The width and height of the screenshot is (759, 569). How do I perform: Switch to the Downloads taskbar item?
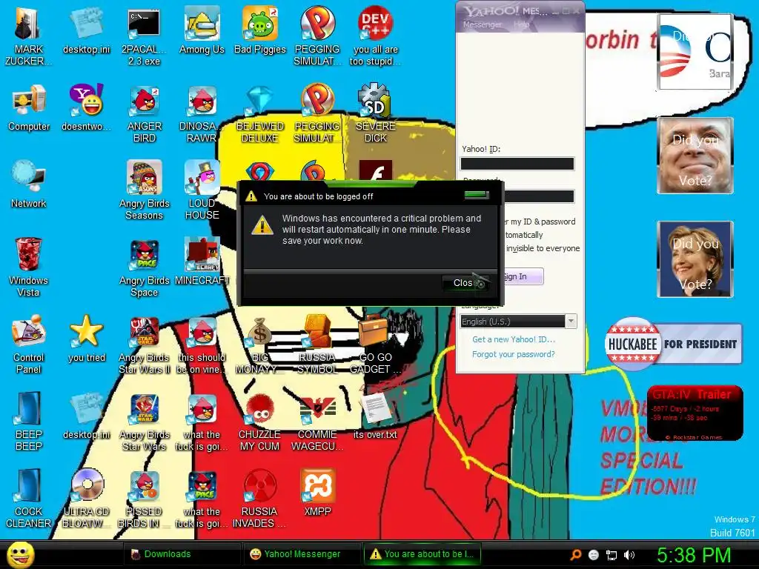[x=182, y=554]
